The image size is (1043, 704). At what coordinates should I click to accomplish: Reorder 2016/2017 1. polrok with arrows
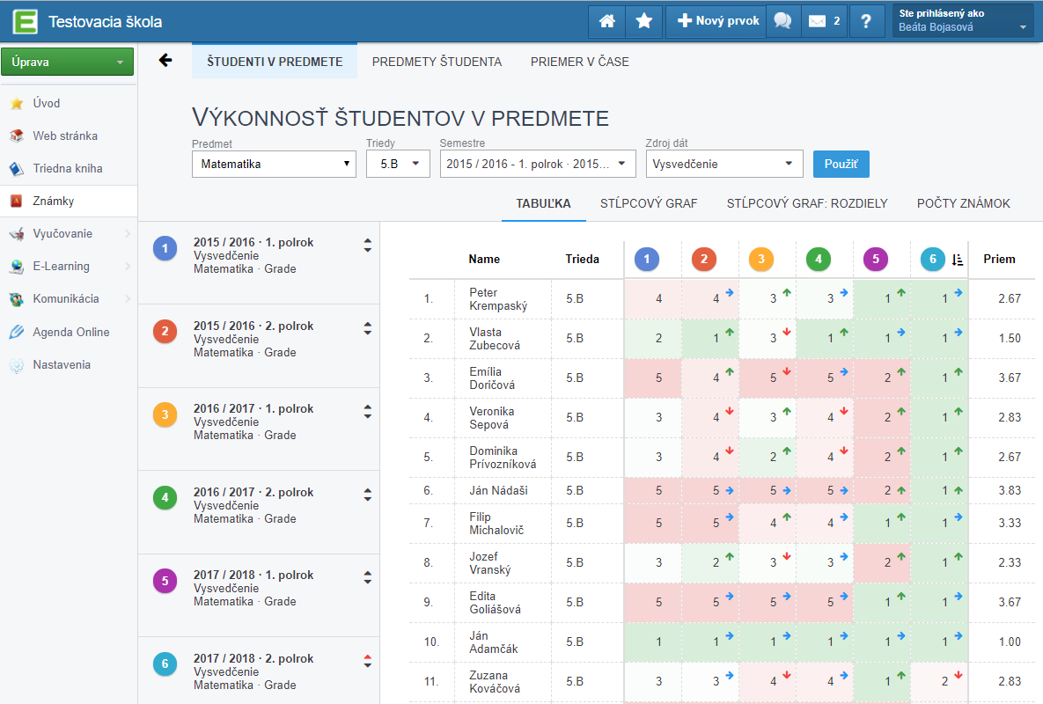368,412
